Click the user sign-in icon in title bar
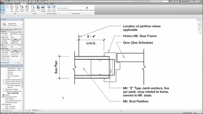This screenshot has height=114, width=203. pyautogui.click(x=180, y=1)
